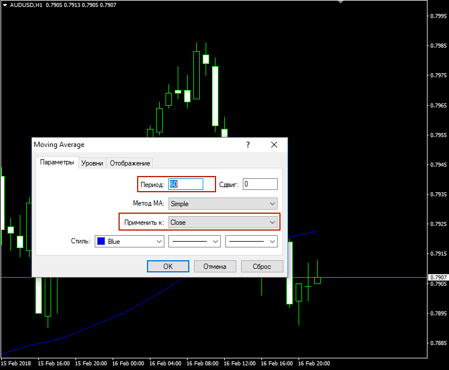
Task: Click the Отмена button
Action: (x=214, y=267)
